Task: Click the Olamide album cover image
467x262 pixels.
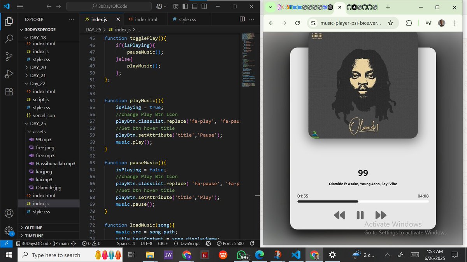Action: [x=363, y=85]
